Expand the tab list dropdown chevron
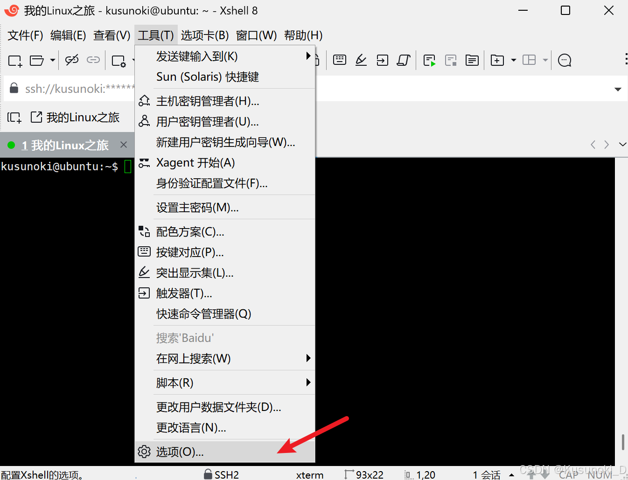The width and height of the screenshot is (628, 480). [x=622, y=145]
